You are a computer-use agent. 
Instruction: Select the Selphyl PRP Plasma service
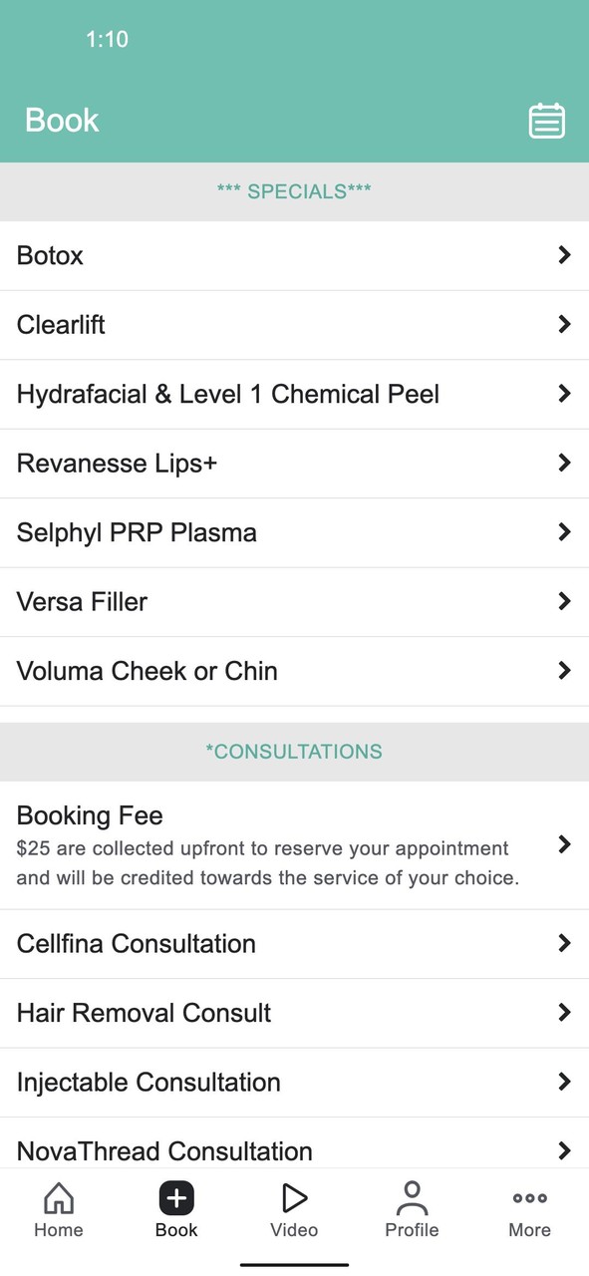click(x=294, y=532)
